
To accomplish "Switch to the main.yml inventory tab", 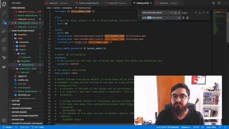I will coord(117,3).
